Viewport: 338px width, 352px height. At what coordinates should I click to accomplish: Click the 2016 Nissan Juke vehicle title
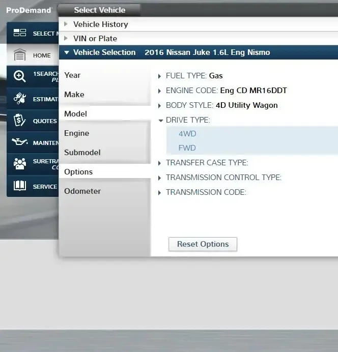(x=207, y=52)
